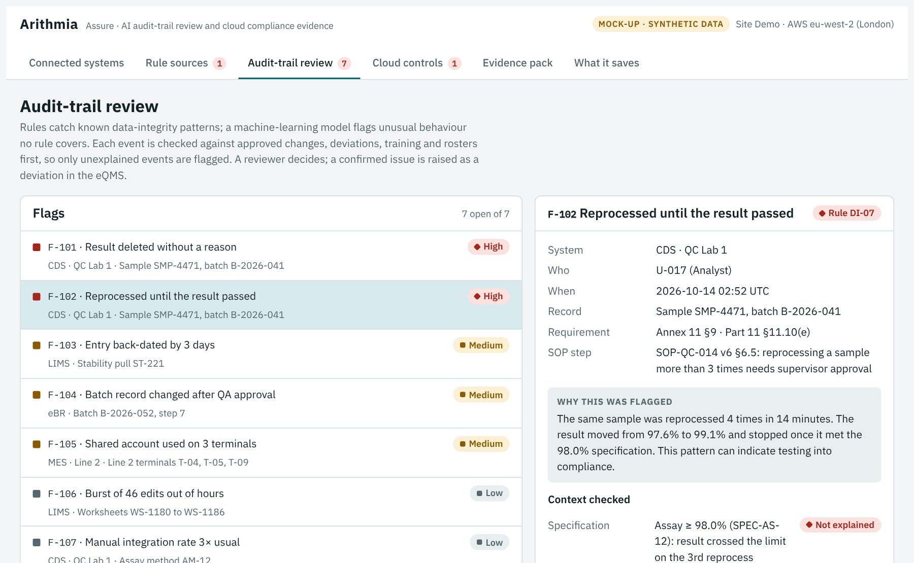Image resolution: width=914 pixels, height=563 pixels.
Task: Click the MOCK-UP · SYNTHETIC DATA label
Action: click(x=661, y=24)
